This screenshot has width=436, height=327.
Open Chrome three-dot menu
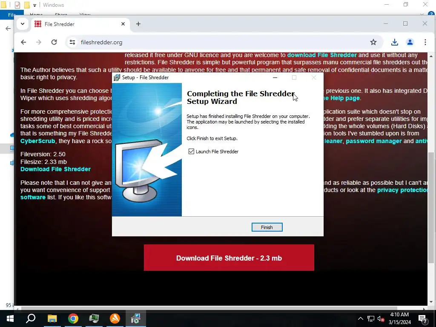pos(425,42)
